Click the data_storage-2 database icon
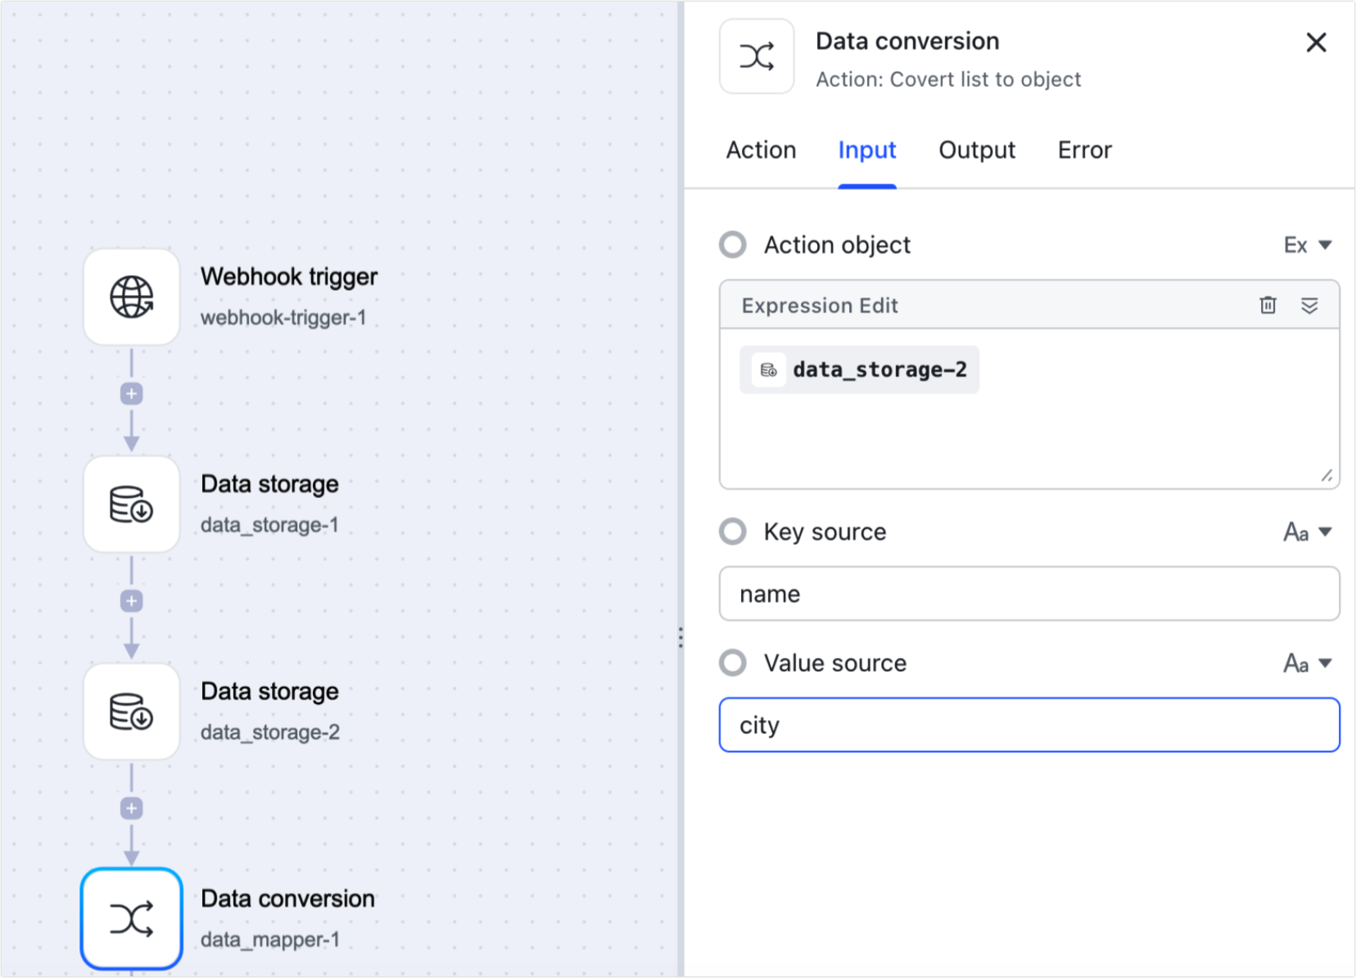The width and height of the screenshot is (1356, 978). pos(130,712)
